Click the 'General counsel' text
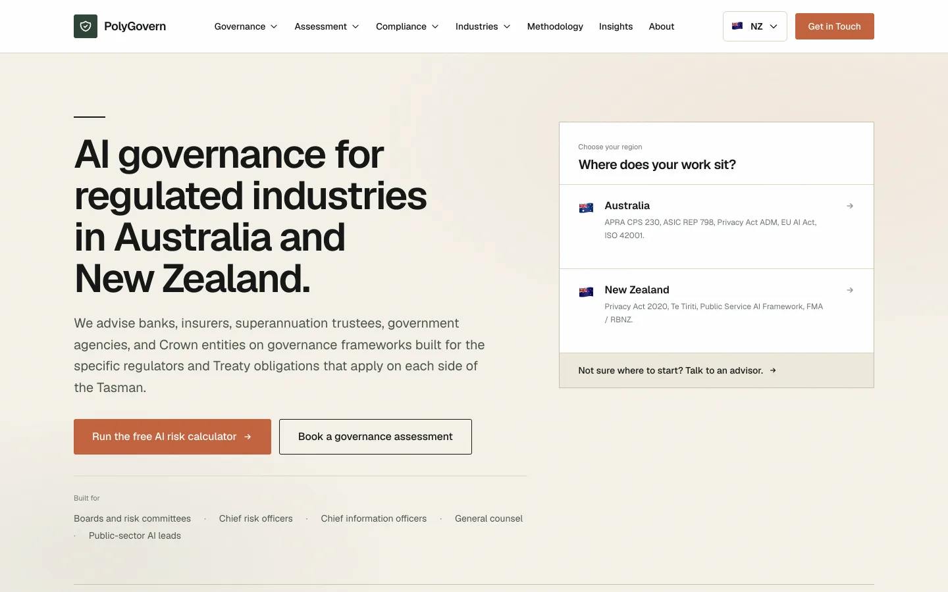This screenshot has width=948, height=592. point(489,518)
